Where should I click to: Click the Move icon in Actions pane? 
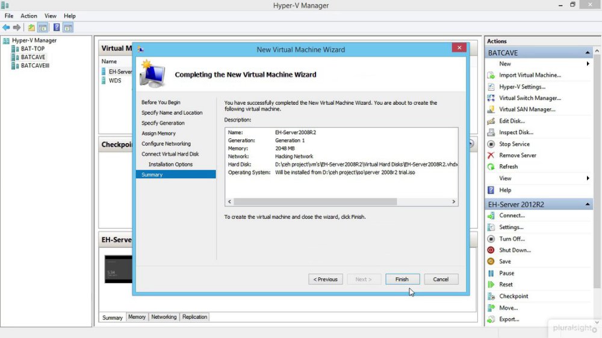(x=491, y=308)
